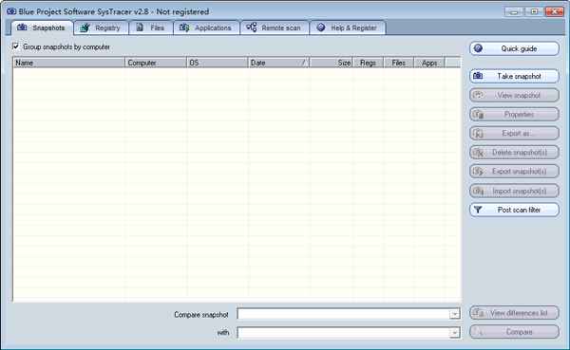Click the View snapshot icon
The image size is (570, 350).
coord(478,95)
